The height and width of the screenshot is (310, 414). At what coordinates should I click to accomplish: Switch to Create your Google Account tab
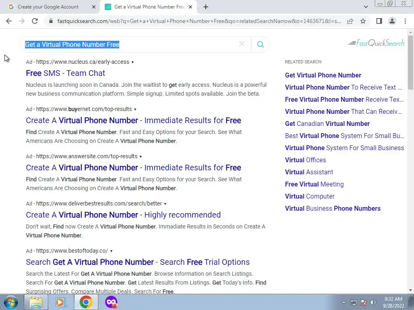pyautogui.click(x=48, y=7)
